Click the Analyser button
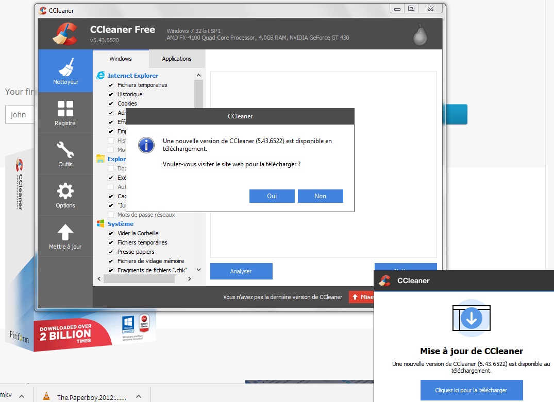Screen dimensions: 554x402 241,271
